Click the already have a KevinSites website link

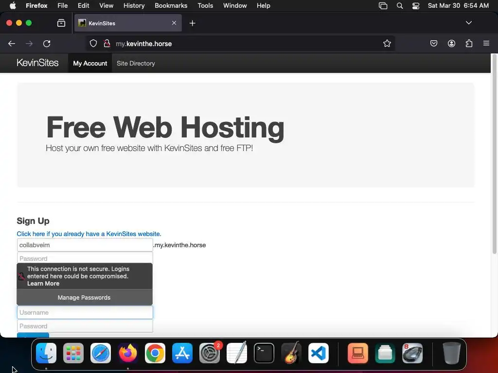point(89,234)
